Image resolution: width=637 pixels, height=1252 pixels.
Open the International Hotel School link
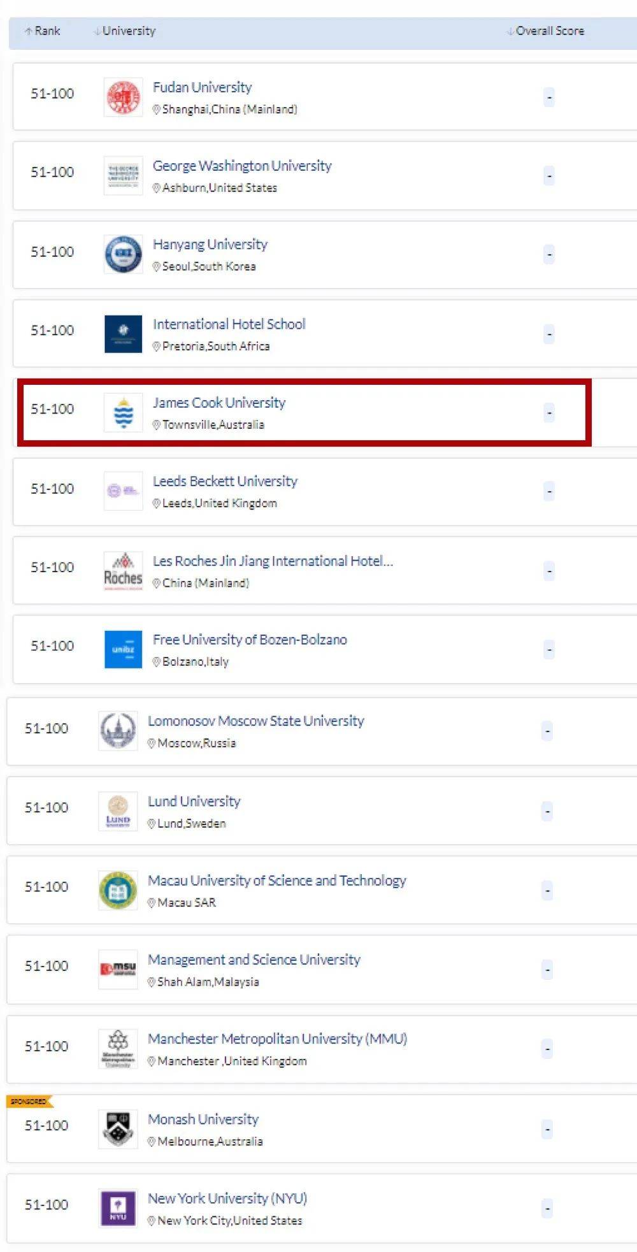pyautogui.click(x=229, y=324)
